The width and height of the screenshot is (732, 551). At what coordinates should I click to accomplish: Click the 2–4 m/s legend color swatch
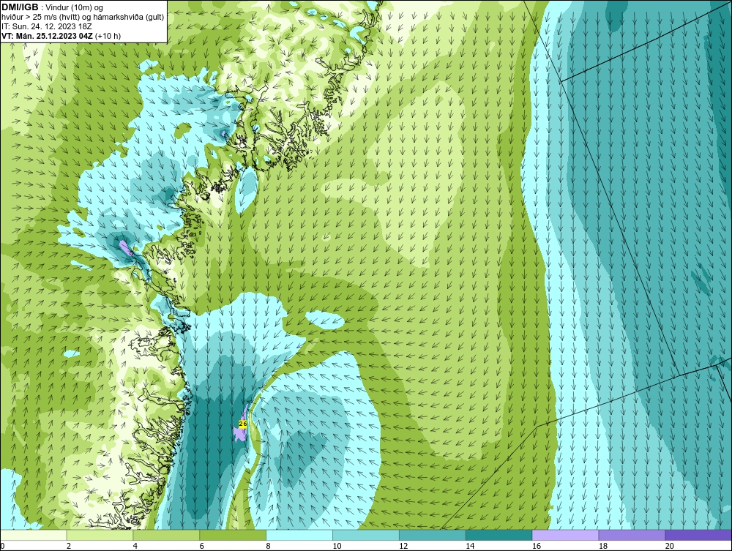click(x=100, y=535)
